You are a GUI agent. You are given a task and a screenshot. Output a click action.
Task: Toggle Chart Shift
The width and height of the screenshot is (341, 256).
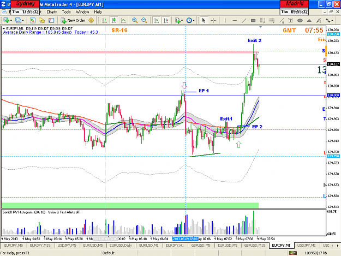tap(166, 20)
